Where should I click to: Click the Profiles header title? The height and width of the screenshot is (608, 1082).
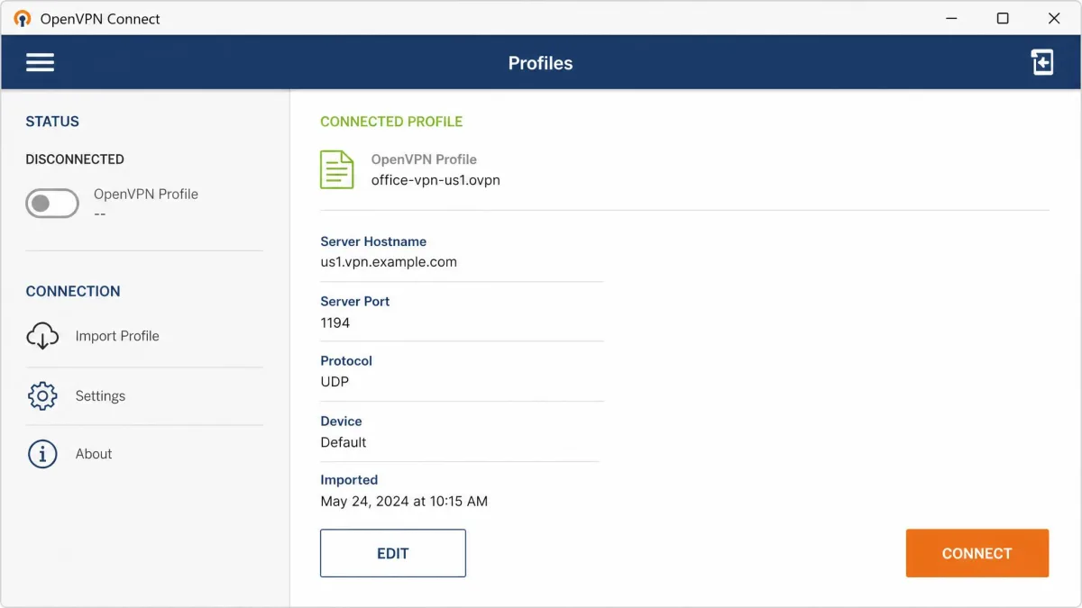(540, 63)
